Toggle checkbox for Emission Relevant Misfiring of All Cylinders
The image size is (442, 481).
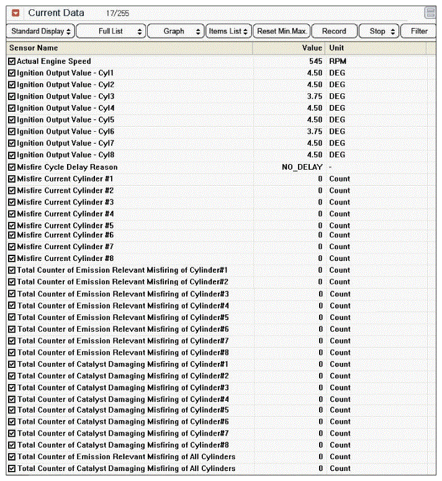12,457
